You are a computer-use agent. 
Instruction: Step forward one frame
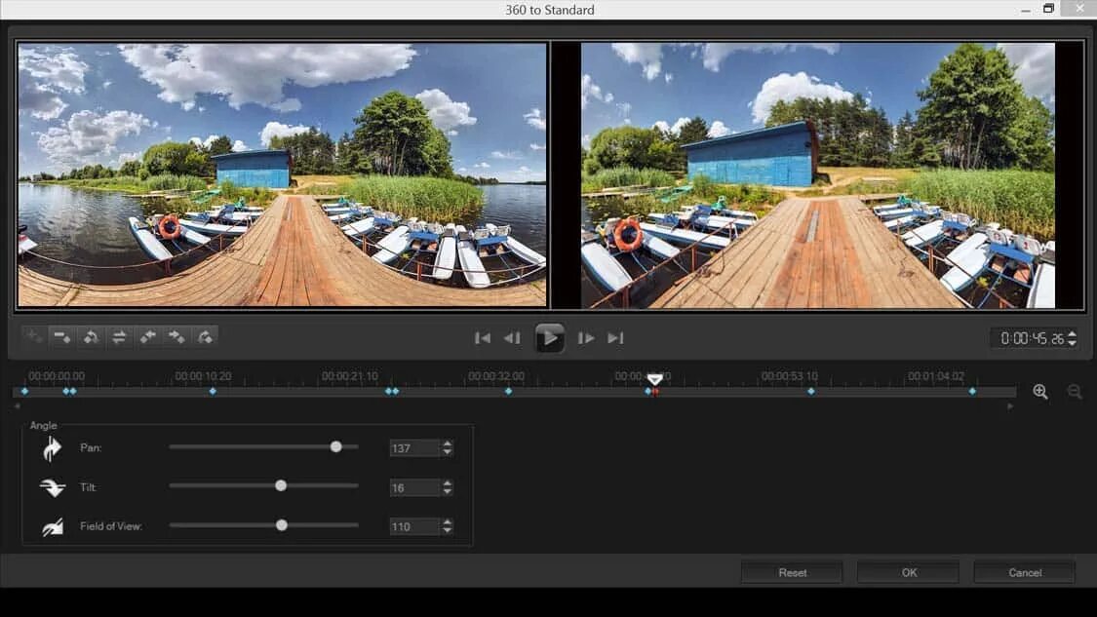pyautogui.click(x=586, y=338)
